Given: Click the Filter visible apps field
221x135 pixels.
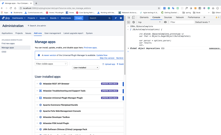Looking at the screenshot, I should coord(51,64).
